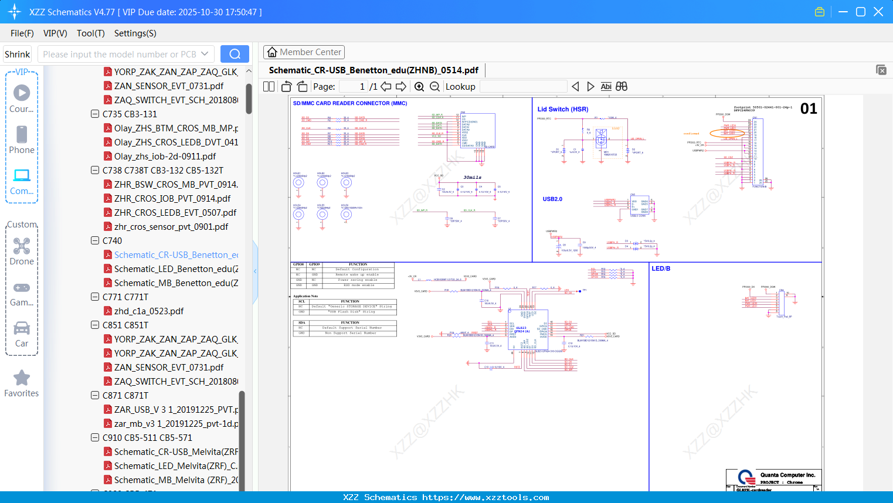893x503 pixels.
Task: Open the Settings(S) menu
Action: pos(135,33)
